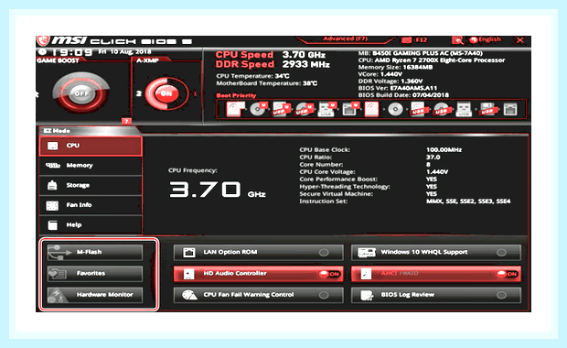The height and width of the screenshot is (348, 567).
Task: Select the legacy CD/DVD boot icon without badges
Action: (395, 109)
